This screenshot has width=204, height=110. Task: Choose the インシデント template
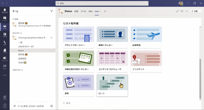click(x=146, y=62)
